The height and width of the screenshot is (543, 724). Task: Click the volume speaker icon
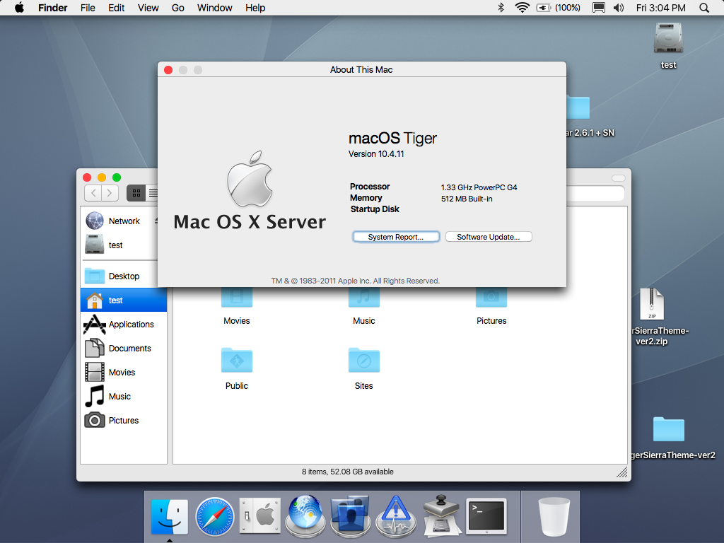(618, 8)
